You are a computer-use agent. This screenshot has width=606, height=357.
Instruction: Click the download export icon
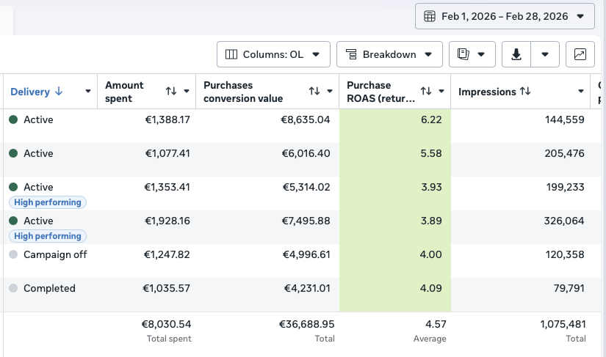pyautogui.click(x=516, y=54)
